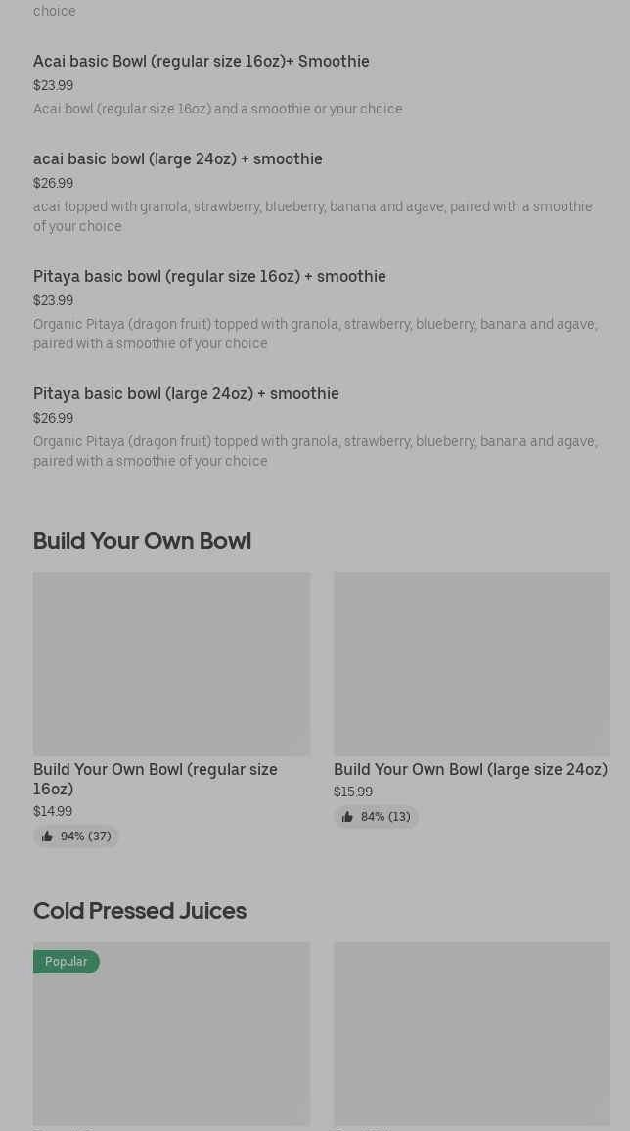Image resolution: width=630 pixels, height=1131 pixels.
Task: Click the $14.99 price label
Action: 53,811
